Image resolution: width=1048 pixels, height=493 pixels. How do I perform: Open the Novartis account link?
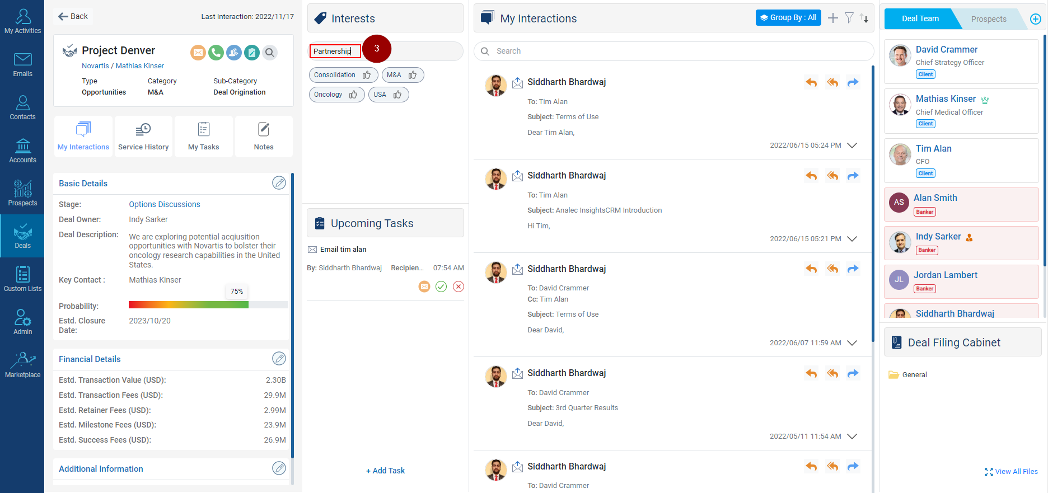click(95, 65)
